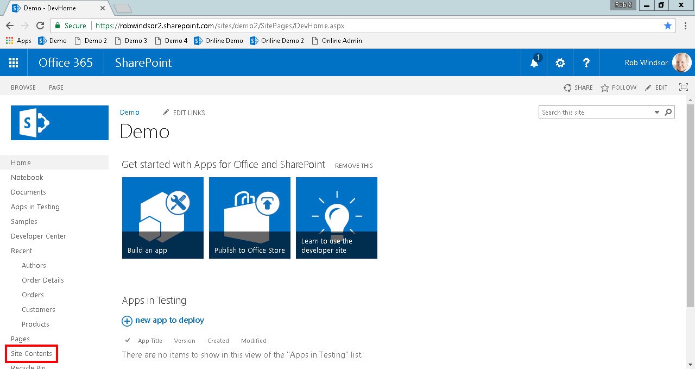
Task: Click the Share icon in ribbon
Action: pos(567,87)
